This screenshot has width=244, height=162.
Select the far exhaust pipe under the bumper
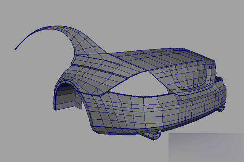221,109
